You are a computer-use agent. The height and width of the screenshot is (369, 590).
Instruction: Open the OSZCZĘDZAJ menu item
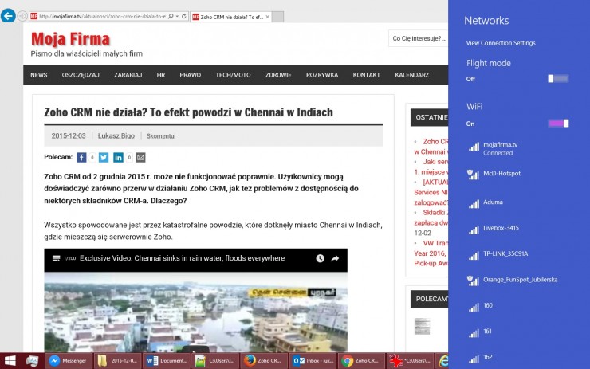point(81,75)
